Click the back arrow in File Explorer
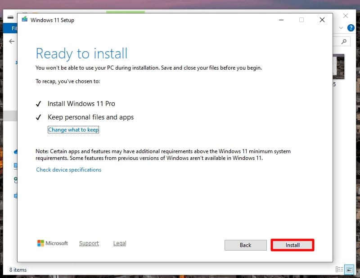 click(11, 41)
